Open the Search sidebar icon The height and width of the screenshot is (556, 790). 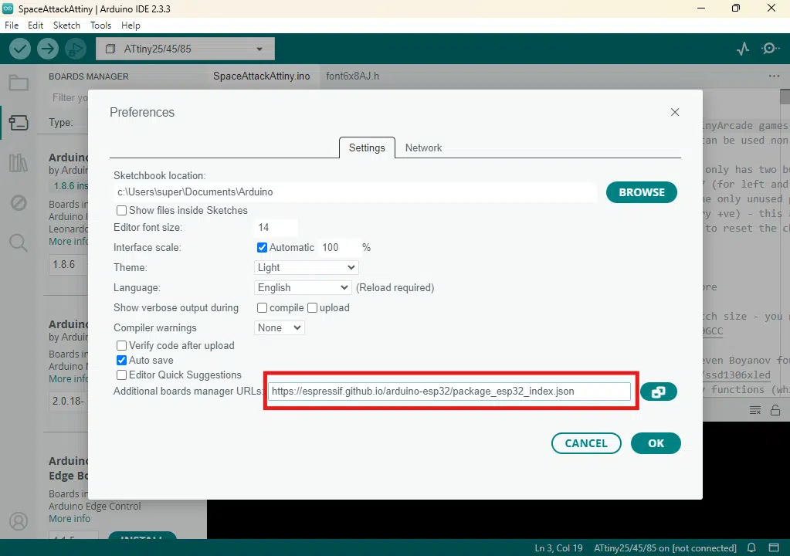click(x=19, y=243)
